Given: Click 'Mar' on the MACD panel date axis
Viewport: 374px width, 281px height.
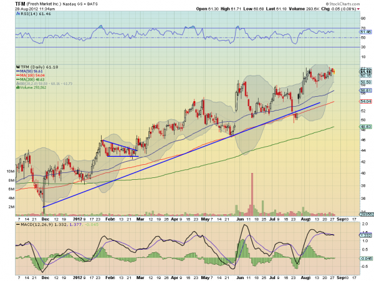Looking at the screenshot, I should click(x=140, y=278).
